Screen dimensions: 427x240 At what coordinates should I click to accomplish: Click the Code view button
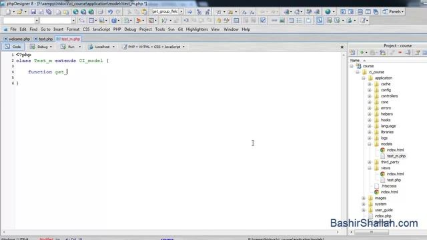(x=13, y=47)
